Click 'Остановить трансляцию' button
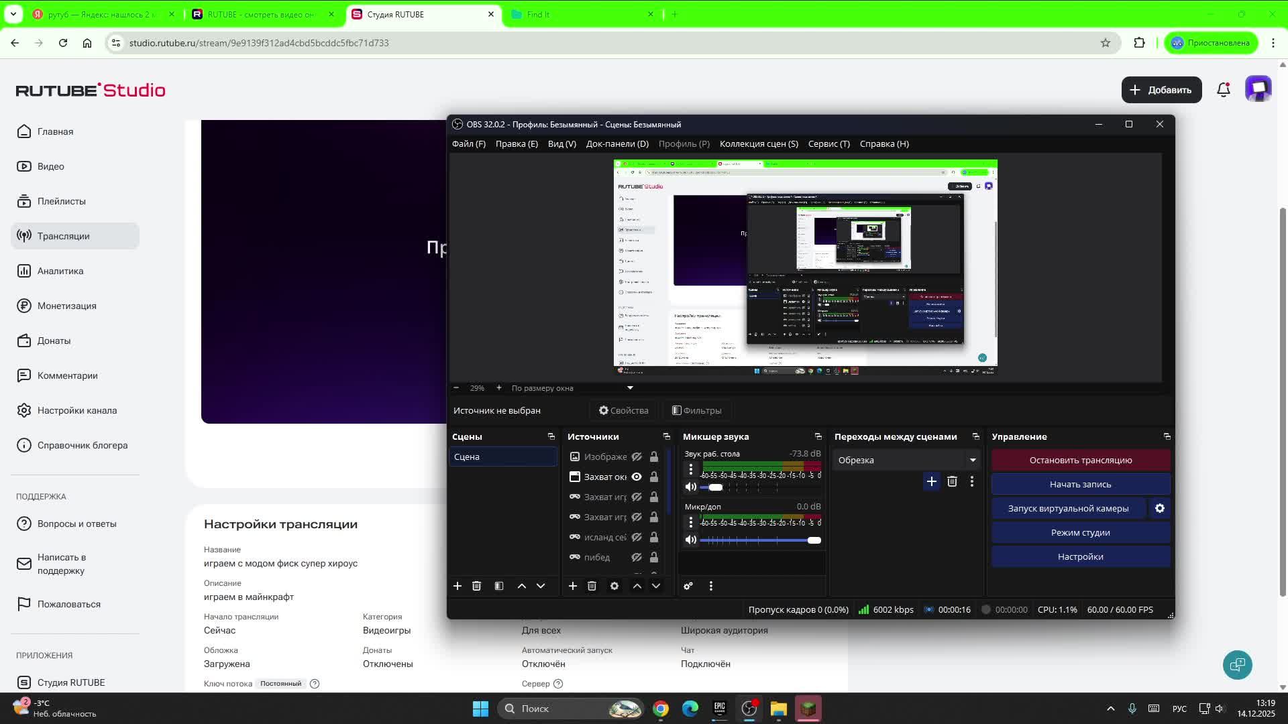This screenshot has height=724, width=1288. (1080, 460)
